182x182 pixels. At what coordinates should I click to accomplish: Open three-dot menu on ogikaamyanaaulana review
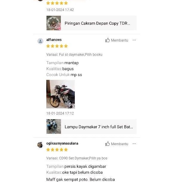(x=134, y=144)
